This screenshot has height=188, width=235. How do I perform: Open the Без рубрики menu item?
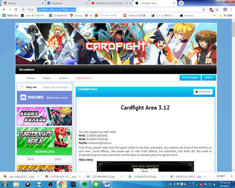pyautogui.click(x=27, y=70)
